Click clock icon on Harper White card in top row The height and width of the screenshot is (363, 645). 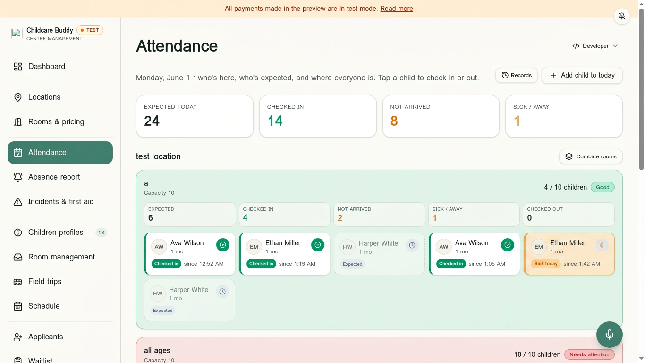pyautogui.click(x=412, y=245)
